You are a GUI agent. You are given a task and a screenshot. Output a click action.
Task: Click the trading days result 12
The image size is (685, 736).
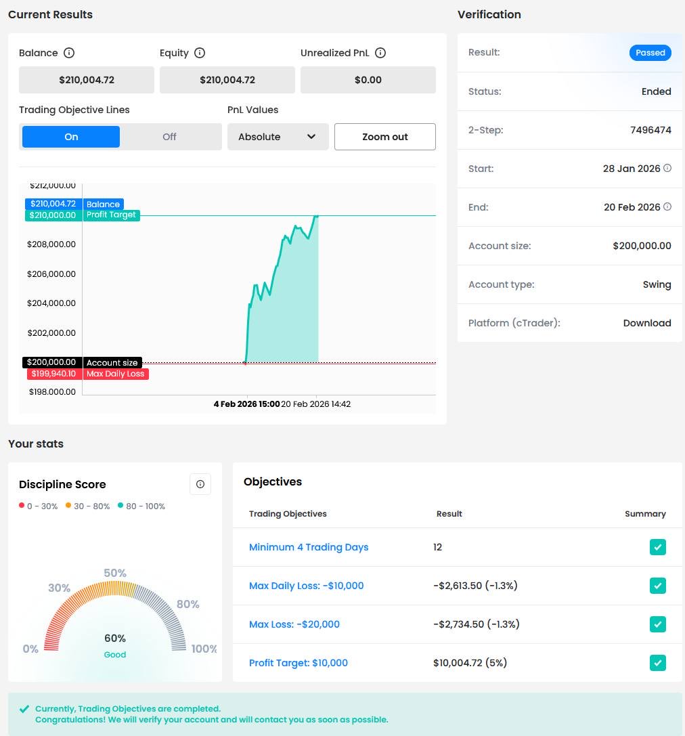438,547
